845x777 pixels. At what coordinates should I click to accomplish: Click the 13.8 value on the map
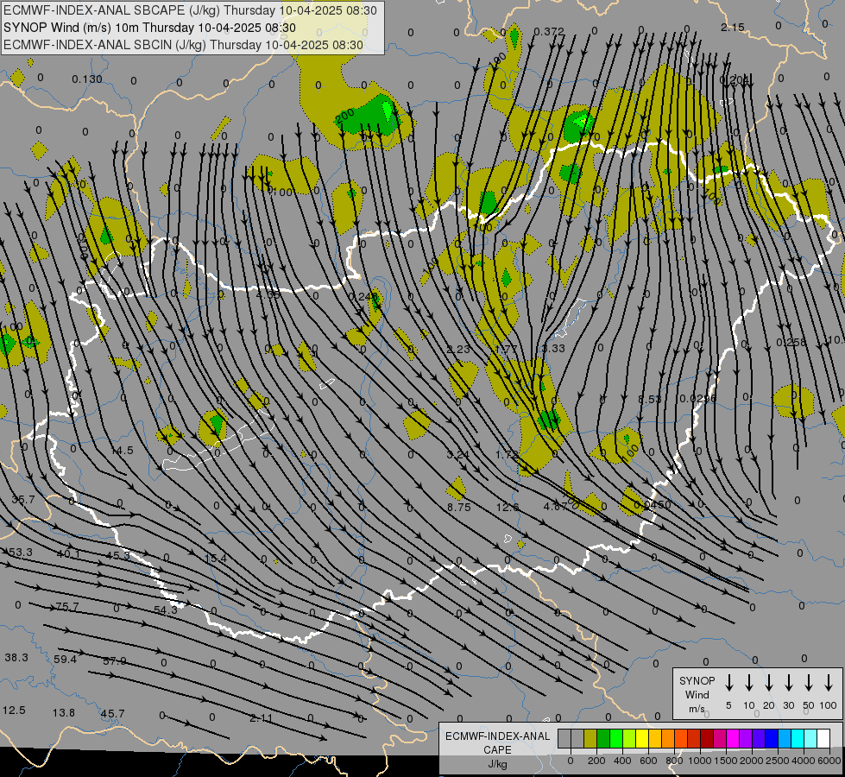[x=64, y=713]
